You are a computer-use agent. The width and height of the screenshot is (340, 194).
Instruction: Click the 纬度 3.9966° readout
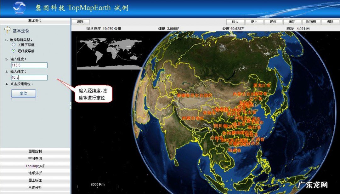point(168,29)
